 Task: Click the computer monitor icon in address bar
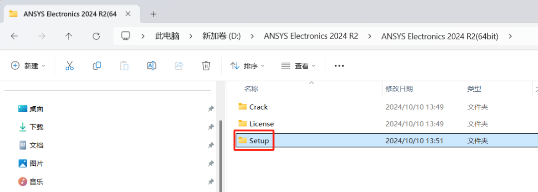coord(126,36)
